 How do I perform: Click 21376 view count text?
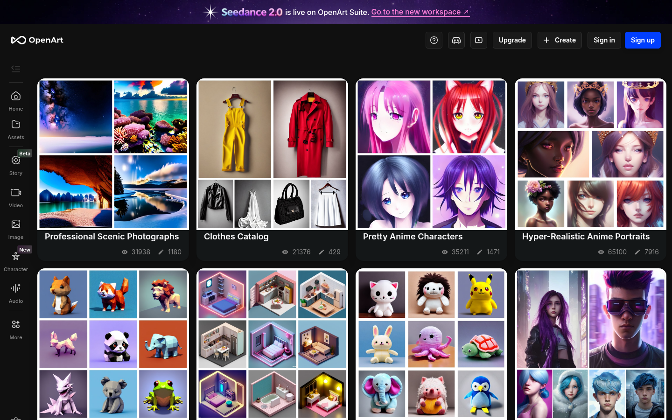point(301,252)
